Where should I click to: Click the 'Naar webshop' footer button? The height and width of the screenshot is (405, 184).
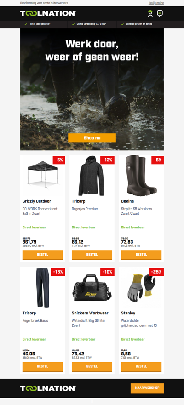click(x=147, y=388)
